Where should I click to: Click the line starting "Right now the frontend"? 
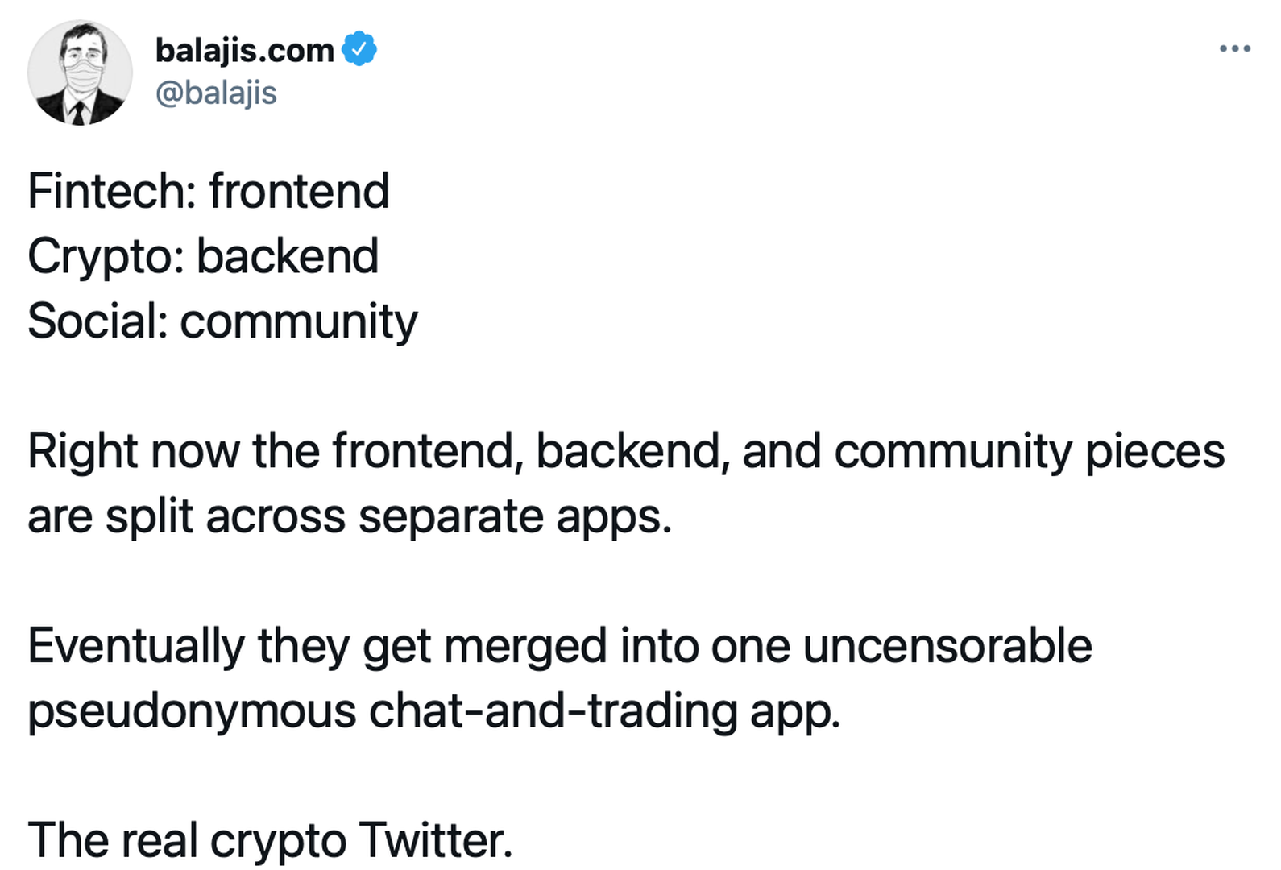click(625, 451)
